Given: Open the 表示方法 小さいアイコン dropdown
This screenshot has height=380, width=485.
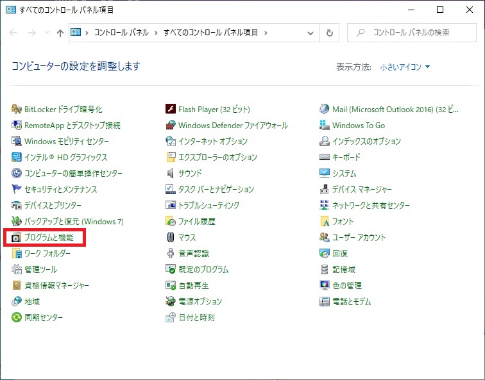Looking at the screenshot, I should click(x=405, y=67).
